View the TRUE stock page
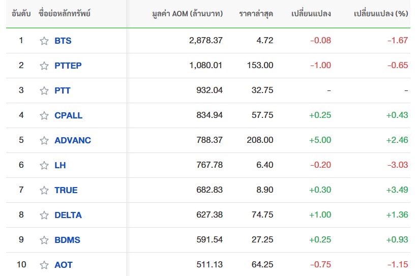Screen dimensions: 418x276 [66, 190]
